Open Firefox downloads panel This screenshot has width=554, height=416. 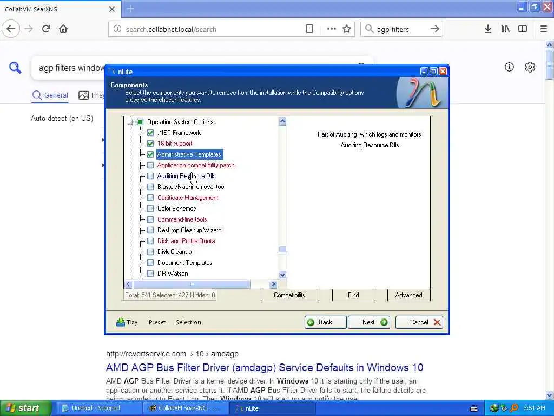click(488, 29)
